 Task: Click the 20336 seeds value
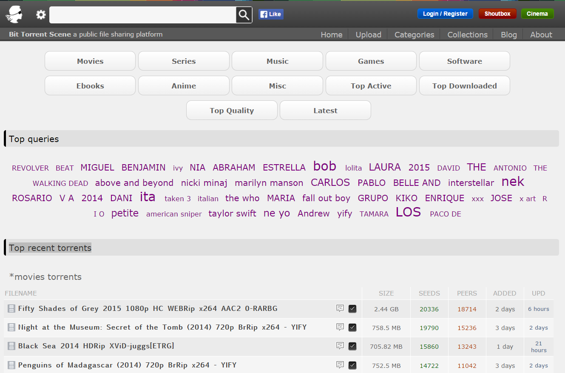coord(429,309)
